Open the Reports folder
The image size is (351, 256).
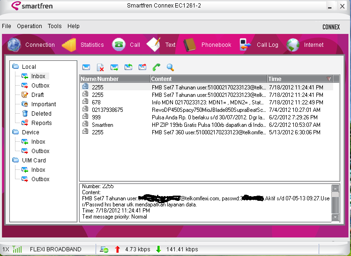point(41,123)
